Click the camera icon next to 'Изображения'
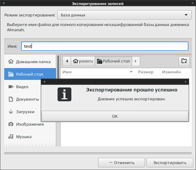 click(x=11, y=124)
